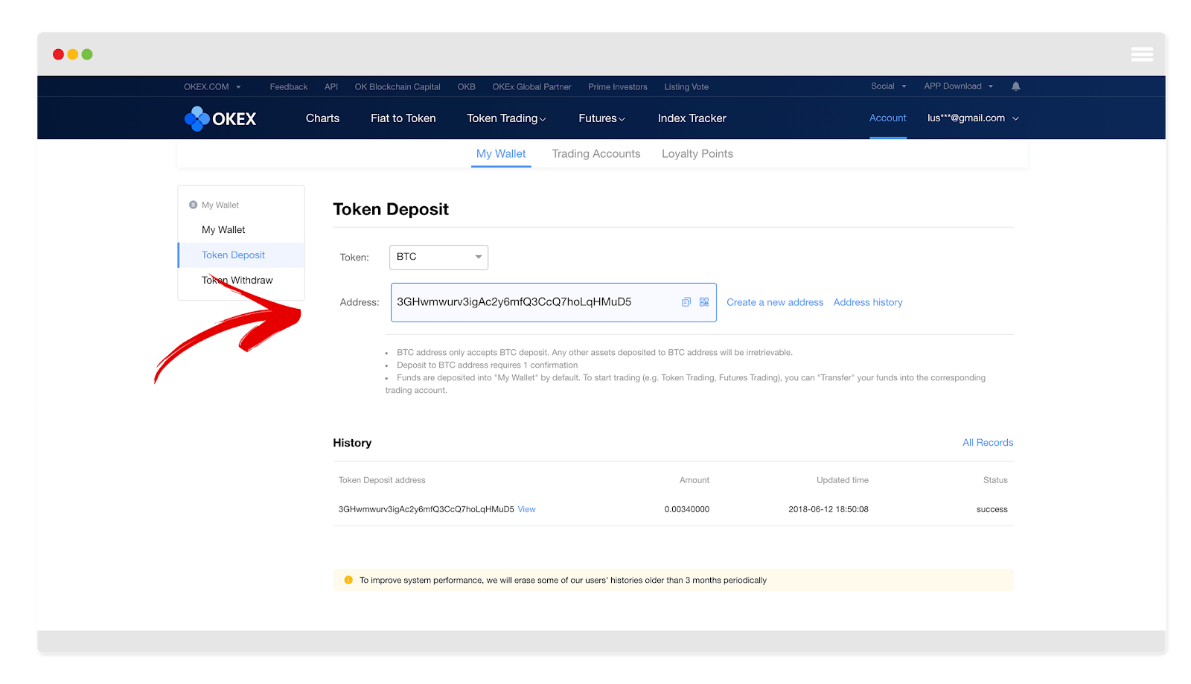This screenshot has width=1191, height=684.
Task: Click the 2018-06-12 18:50:08 timestamp
Action: click(x=828, y=509)
